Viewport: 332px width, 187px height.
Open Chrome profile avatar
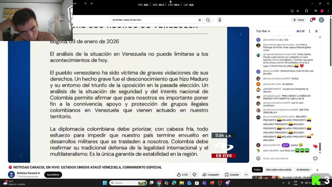coord(322,11)
